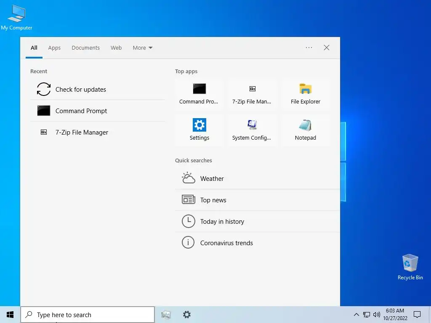The width and height of the screenshot is (431, 323).
Task: Open Command Prompt tile in Top apps
Action: pos(199,94)
